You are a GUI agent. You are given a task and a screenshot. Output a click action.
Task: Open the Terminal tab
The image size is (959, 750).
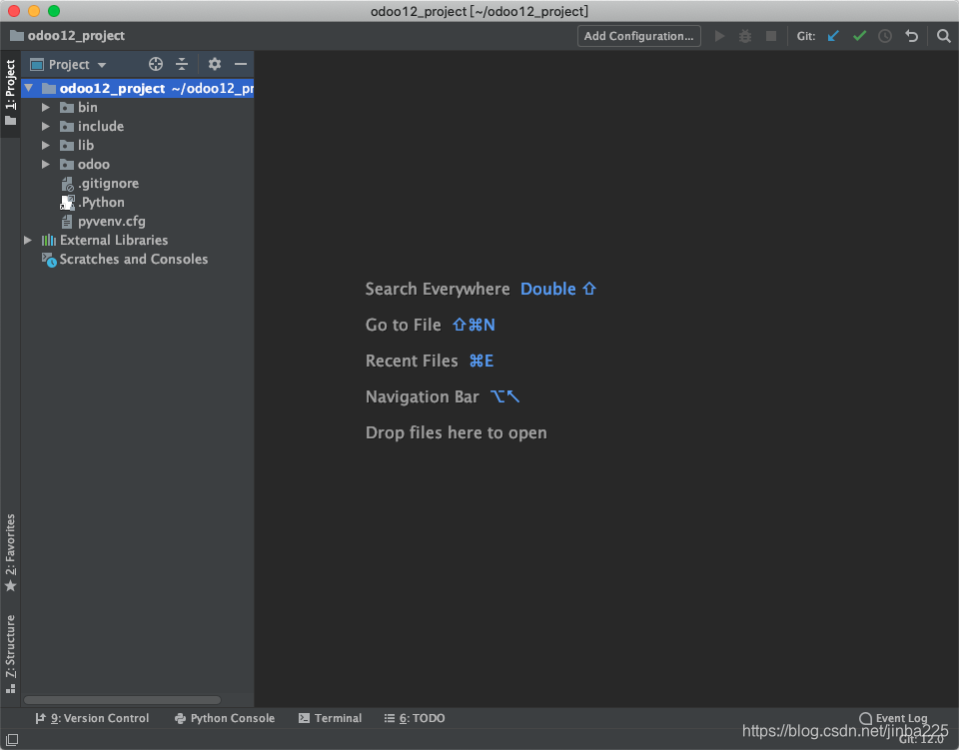[x=331, y=718]
